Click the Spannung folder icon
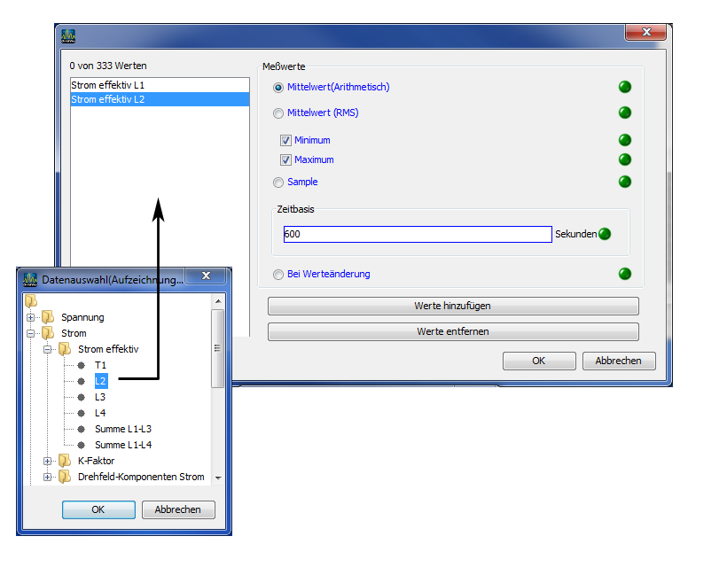The width and height of the screenshot is (727, 575). pos(48,317)
